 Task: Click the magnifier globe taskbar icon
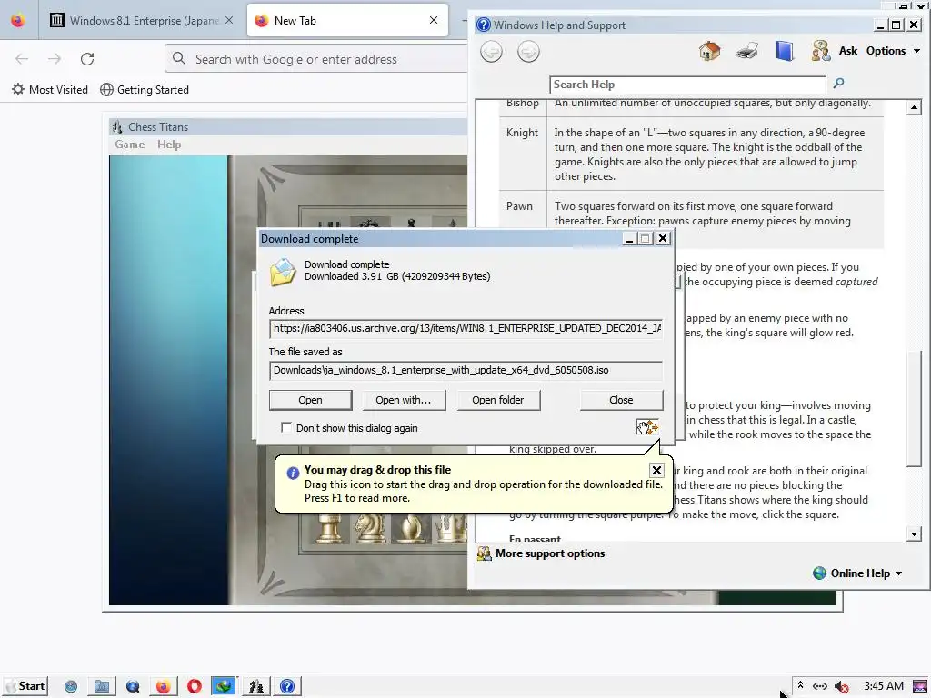(x=133, y=687)
